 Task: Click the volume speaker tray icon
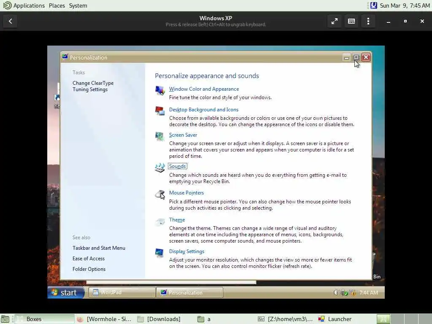336,293
